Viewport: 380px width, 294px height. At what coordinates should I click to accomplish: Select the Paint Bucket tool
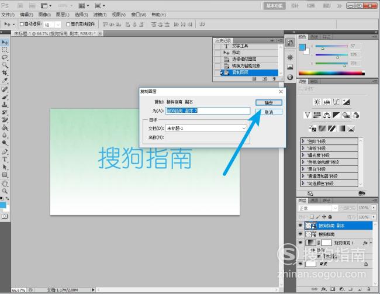point(5,127)
